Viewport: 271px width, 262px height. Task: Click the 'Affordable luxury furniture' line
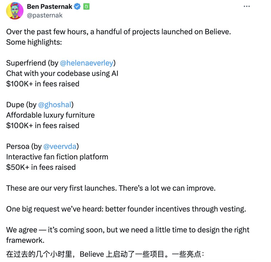pos(50,115)
